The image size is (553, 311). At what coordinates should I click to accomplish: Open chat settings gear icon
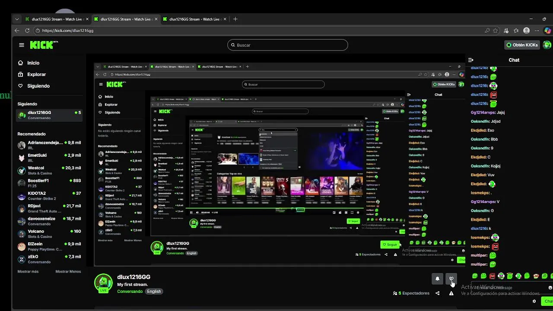pyautogui.click(x=534, y=301)
